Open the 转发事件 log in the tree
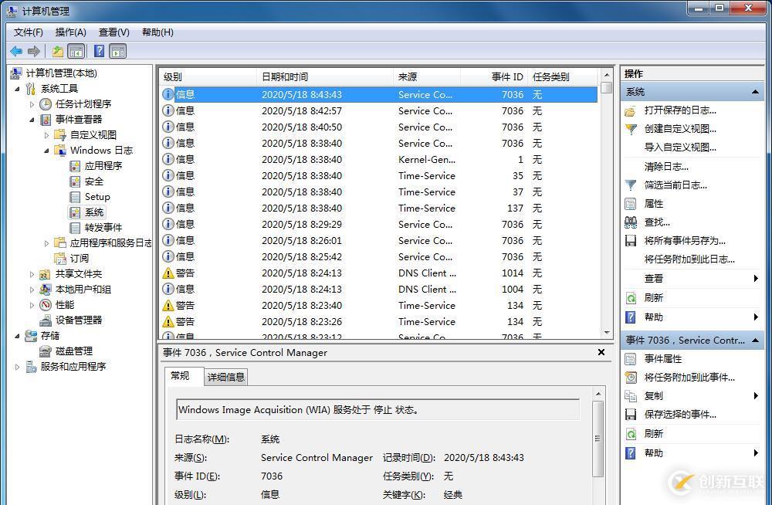This screenshot has width=772, height=505. (103, 228)
